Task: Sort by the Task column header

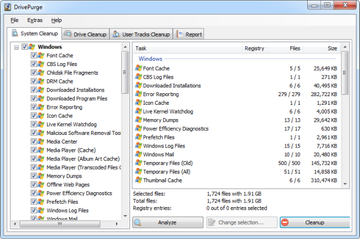Action: tap(188, 48)
